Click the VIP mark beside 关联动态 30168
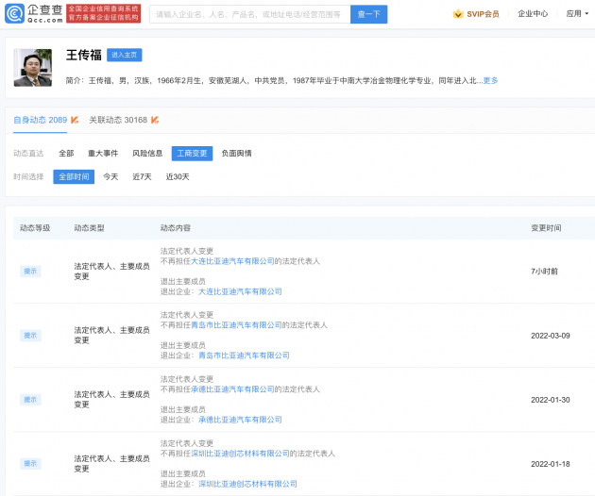This screenshot has width=595, height=496. coord(155,120)
